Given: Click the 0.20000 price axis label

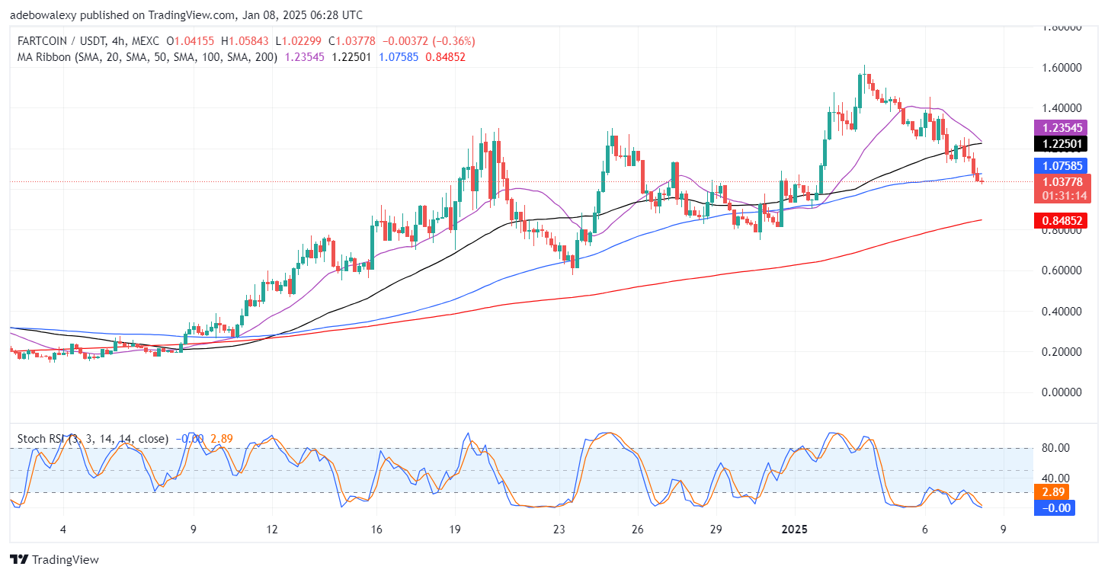Looking at the screenshot, I should [x=1062, y=352].
